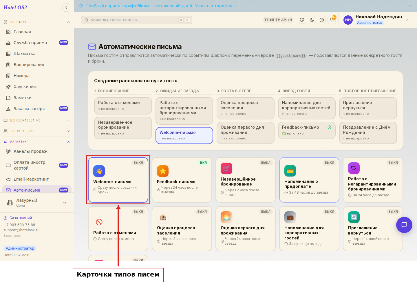This screenshot has width=417, height=289.
Task: Toggle ВЫКЛ badge on Незавершённое бронирование card
Action: coord(266,163)
